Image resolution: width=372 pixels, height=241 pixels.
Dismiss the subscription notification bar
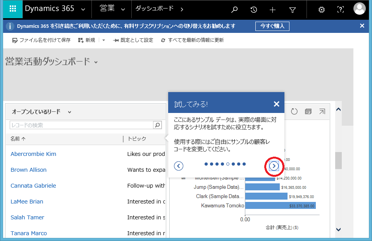pyautogui.click(x=362, y=26)
